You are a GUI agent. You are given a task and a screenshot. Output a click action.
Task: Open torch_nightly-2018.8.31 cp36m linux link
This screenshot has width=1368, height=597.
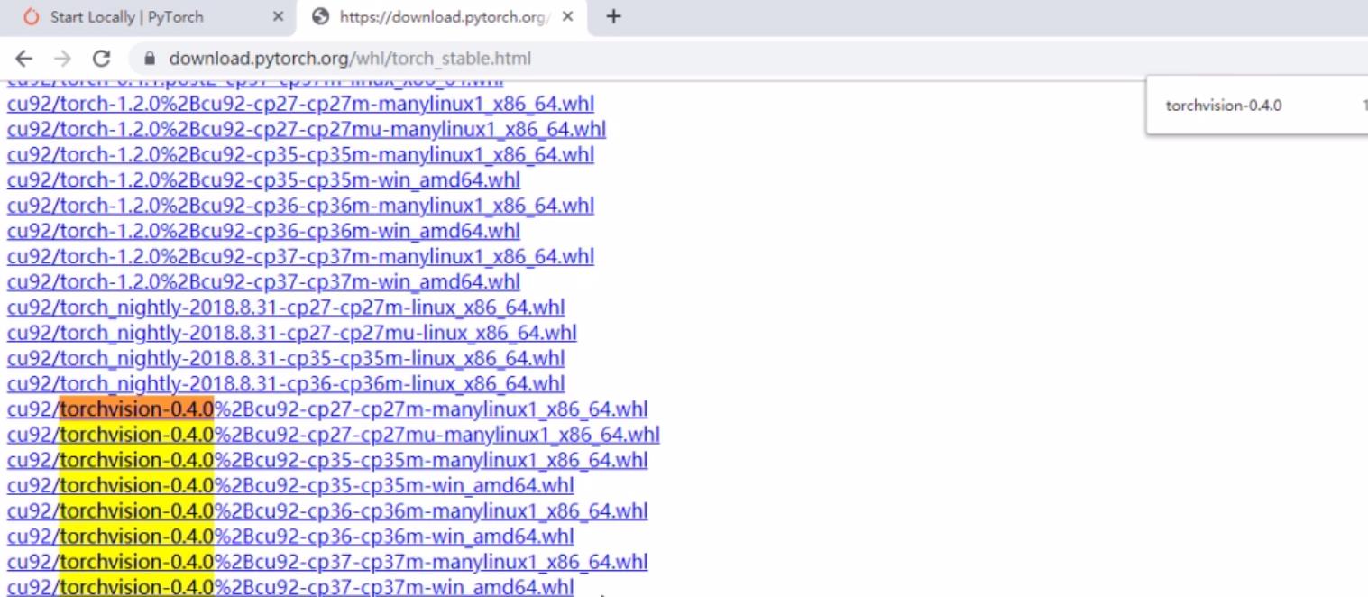coord(286,383)
